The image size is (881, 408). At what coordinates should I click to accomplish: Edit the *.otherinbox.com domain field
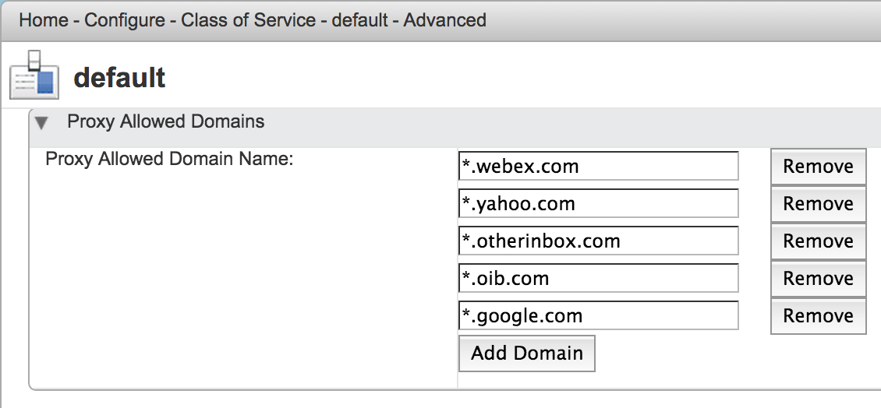(x=599, y=241)
